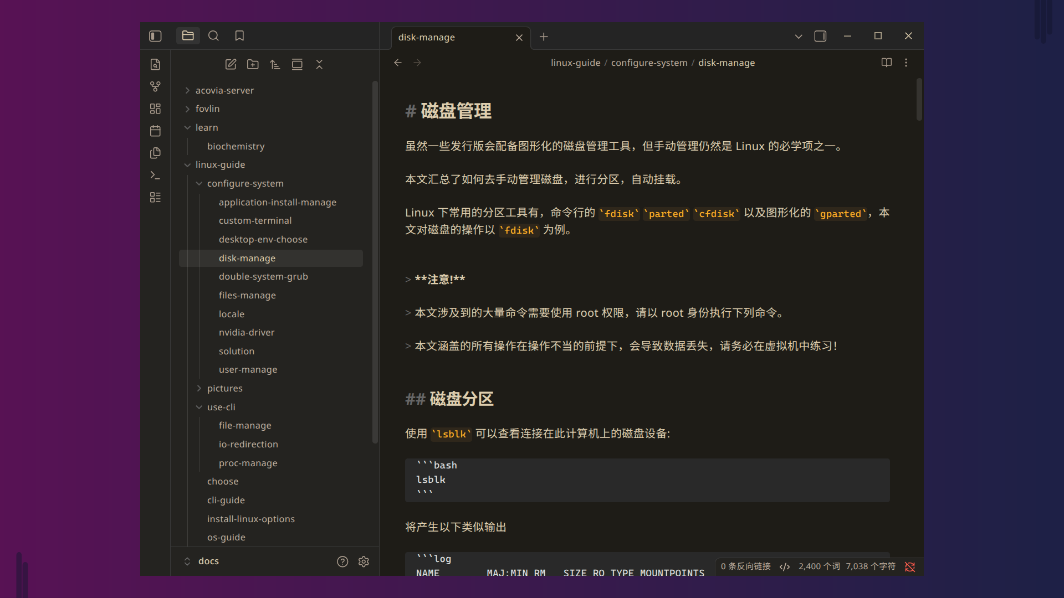Click the editor vertical scrollbar
The width and height of the screenshot is (1064, 598).
[x=919, y=100]
